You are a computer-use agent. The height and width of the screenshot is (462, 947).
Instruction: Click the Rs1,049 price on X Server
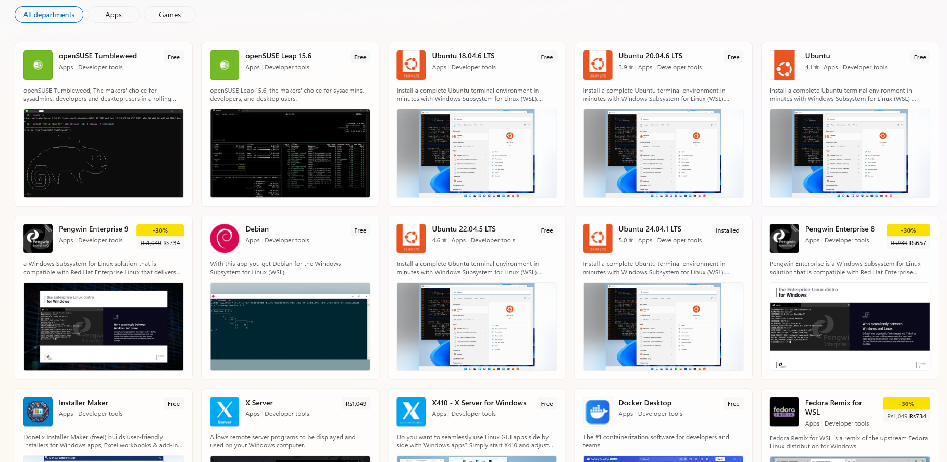pos(356,404)
